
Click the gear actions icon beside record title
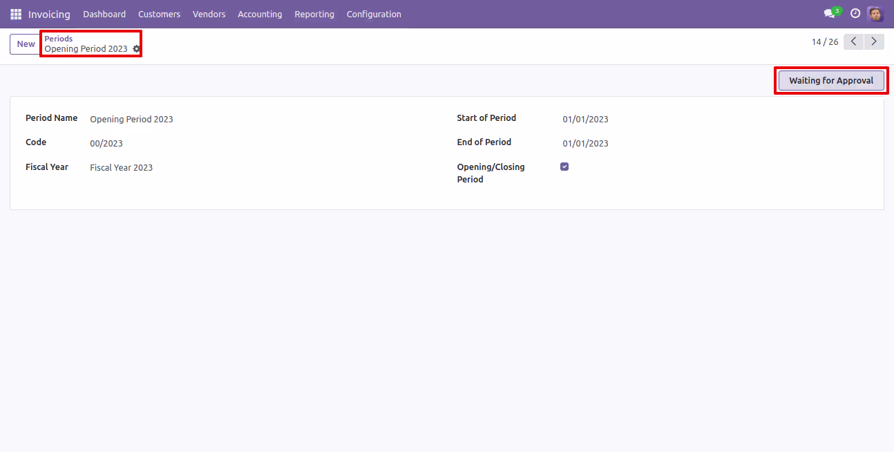[136, 49]
